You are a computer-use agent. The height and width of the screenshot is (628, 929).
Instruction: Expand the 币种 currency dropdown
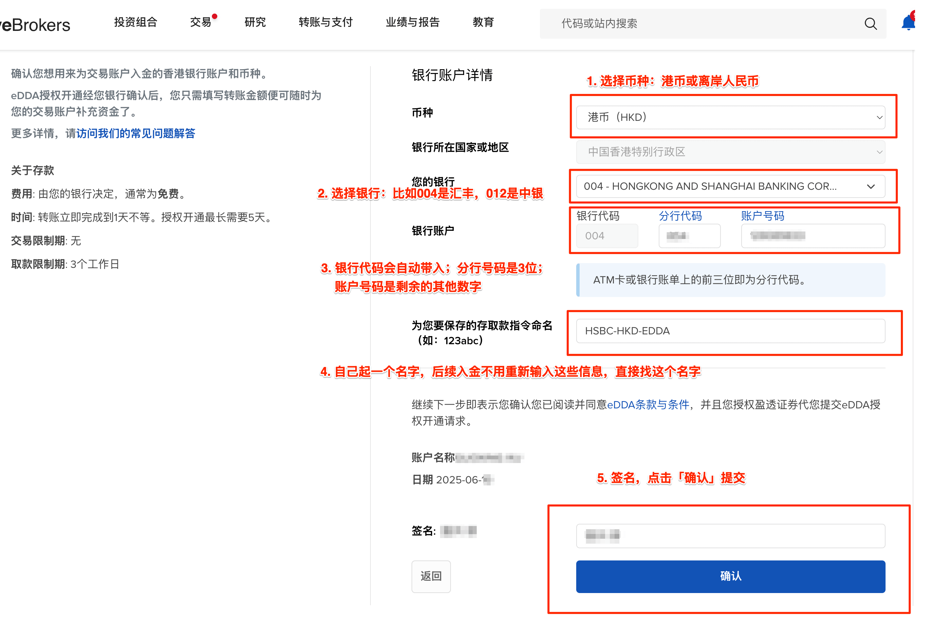point(730,117)
